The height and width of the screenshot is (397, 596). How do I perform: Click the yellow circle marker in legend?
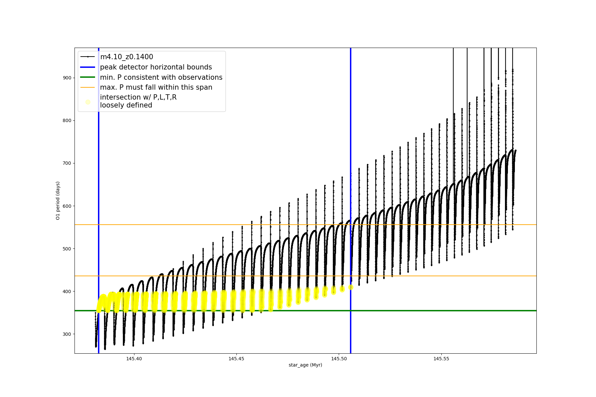tap(88, 102)
